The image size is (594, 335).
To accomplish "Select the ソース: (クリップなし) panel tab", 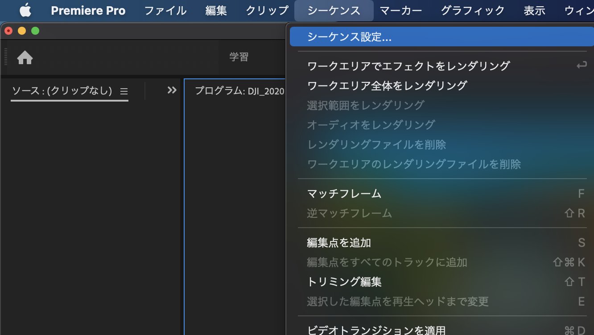I will click(x=62, y=91).
